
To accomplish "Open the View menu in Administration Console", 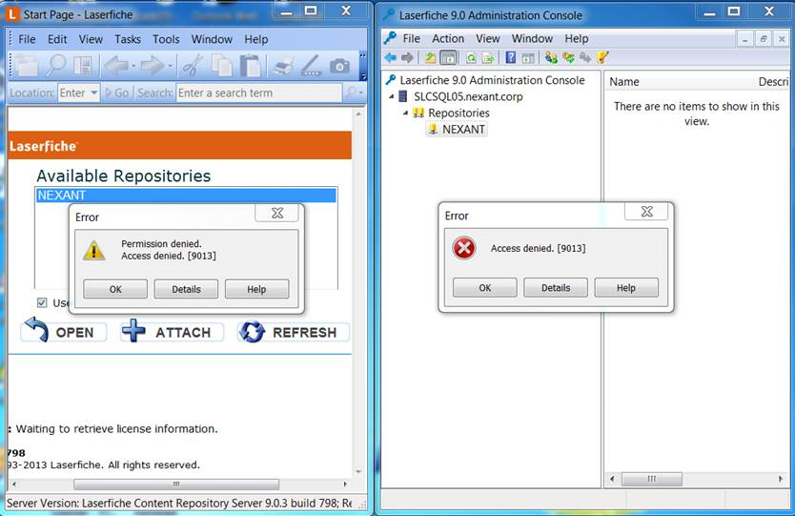I will (x=487, y=38).
